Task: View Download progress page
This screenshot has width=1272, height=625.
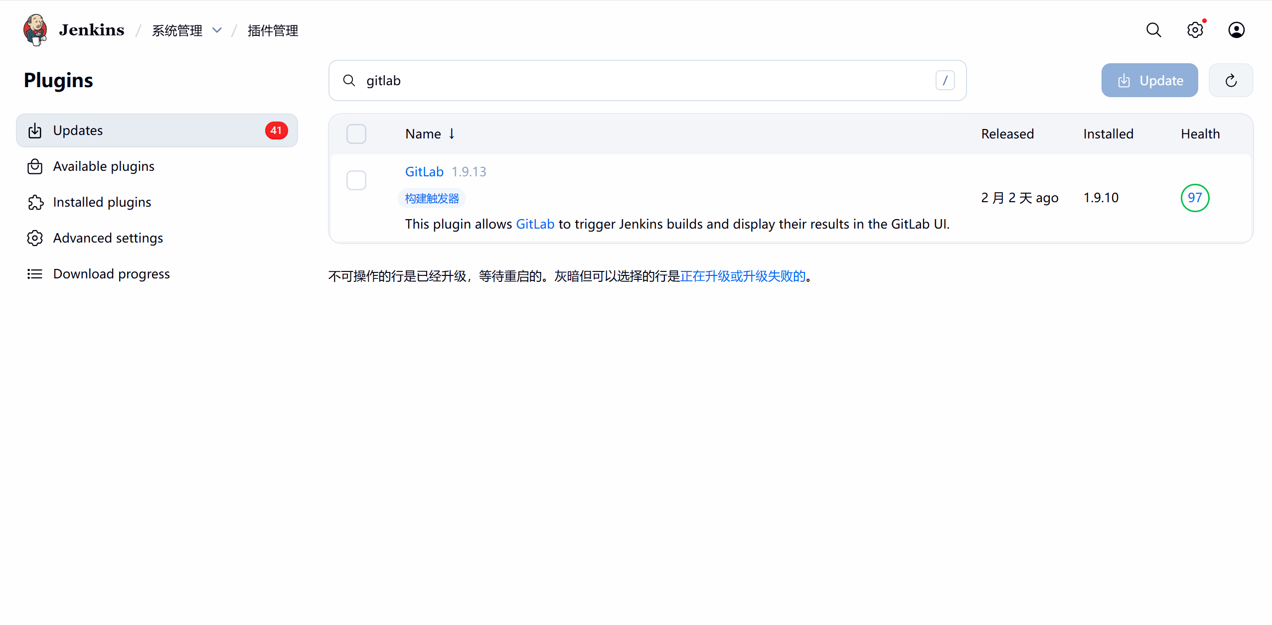Action: coord(111,274)
